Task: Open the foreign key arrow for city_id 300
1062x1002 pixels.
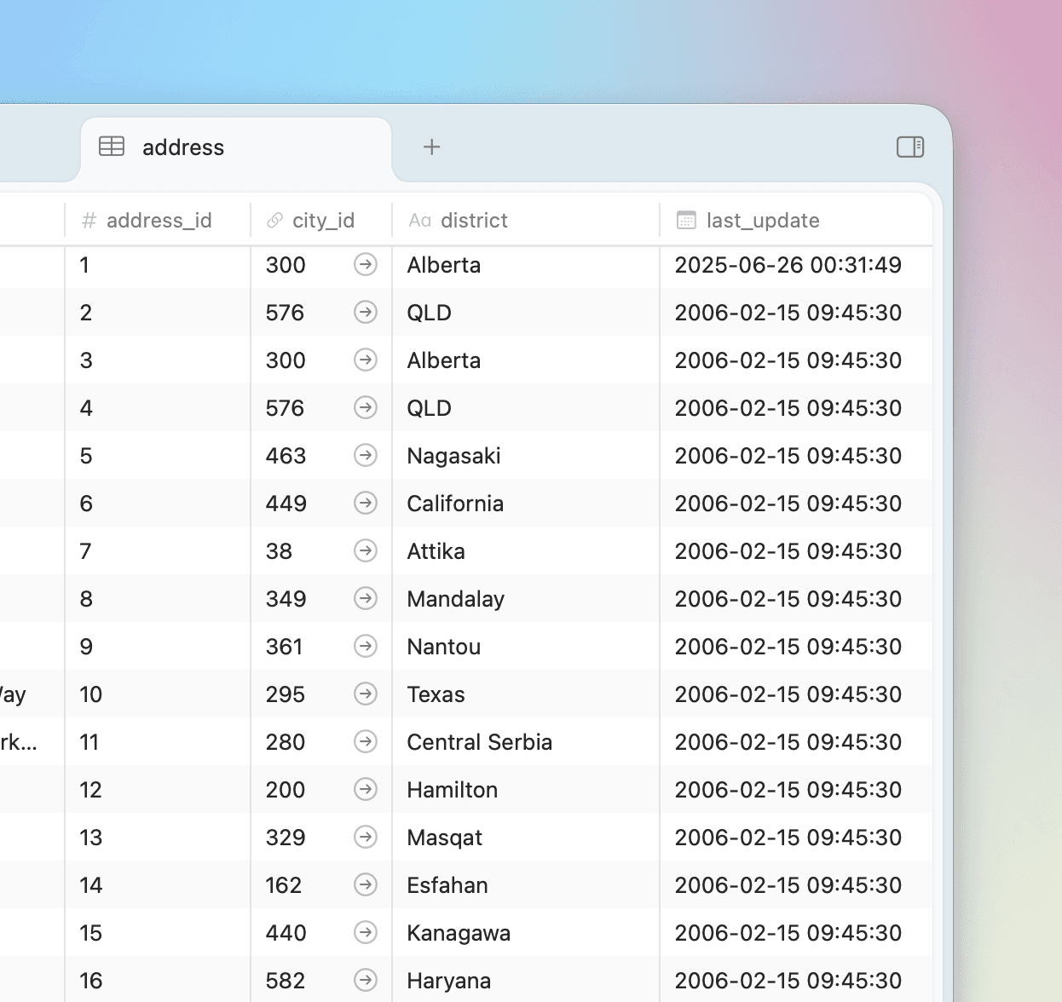Action: pos(366,265)
